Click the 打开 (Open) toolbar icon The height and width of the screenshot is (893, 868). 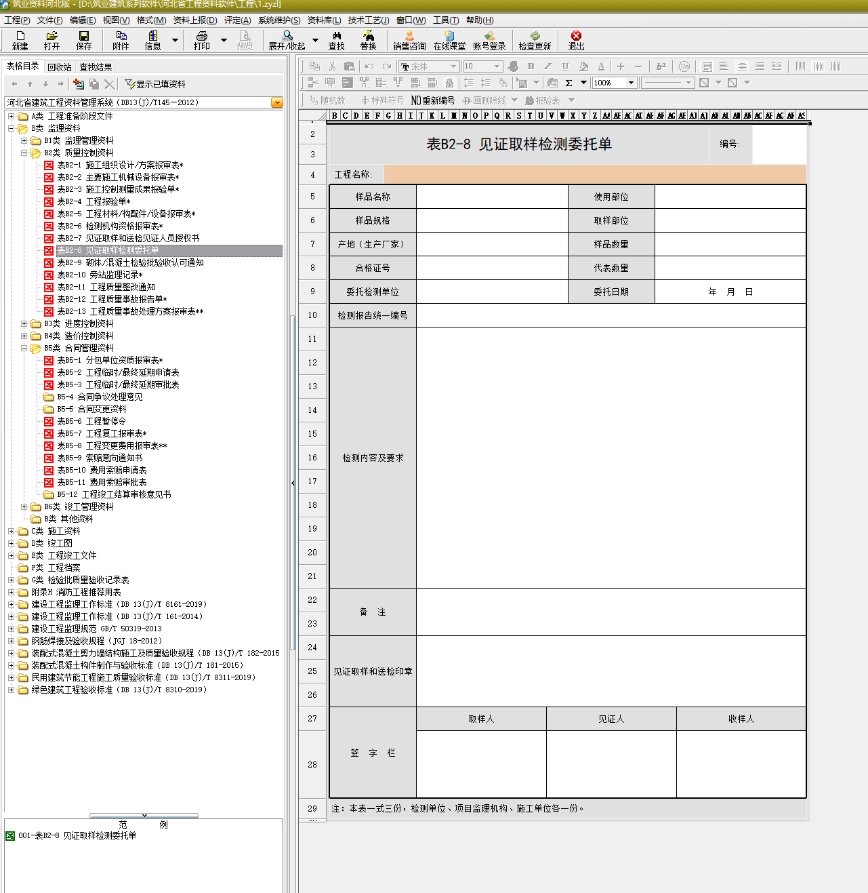51,41
